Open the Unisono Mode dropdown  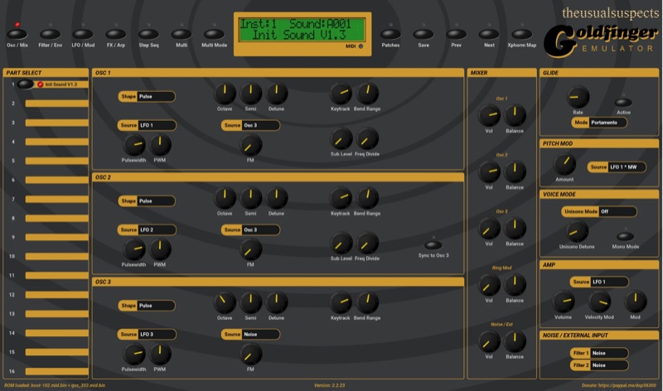[599, 211]
